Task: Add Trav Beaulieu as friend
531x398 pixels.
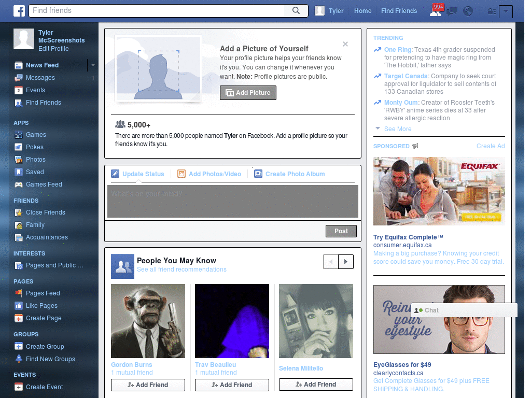Action: pyautogui.click(x=232, y=385)
